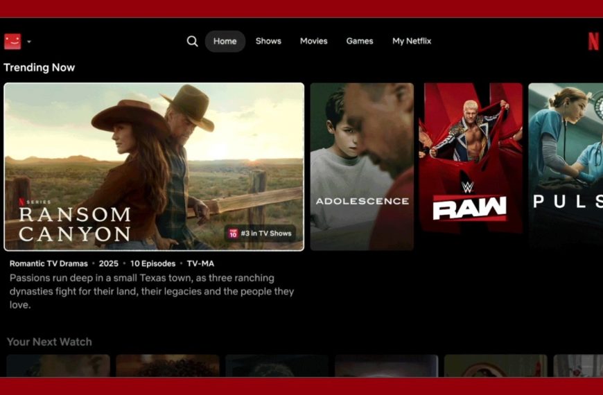Click the red smiley profile avatar
Image resolution: width=603 pixels, height=395 pixels.
[x=12, y=42]
